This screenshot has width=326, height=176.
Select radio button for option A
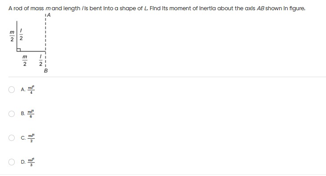tap(12, 90)
